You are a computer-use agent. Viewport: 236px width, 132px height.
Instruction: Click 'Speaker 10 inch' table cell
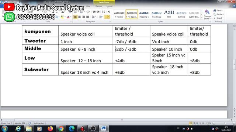point(169,48)
